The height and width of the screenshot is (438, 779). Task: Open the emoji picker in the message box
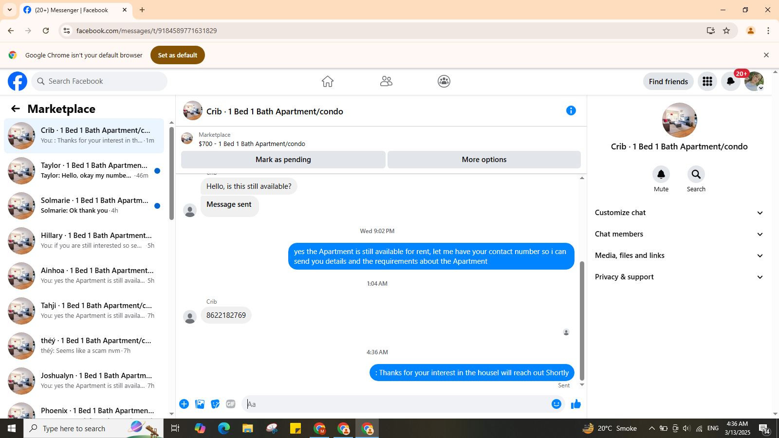point(556,404)
